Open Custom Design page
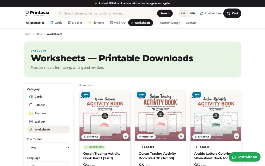The height and width of the screenshot is (166, 265). pyautogui.click(x=170, y=23)
